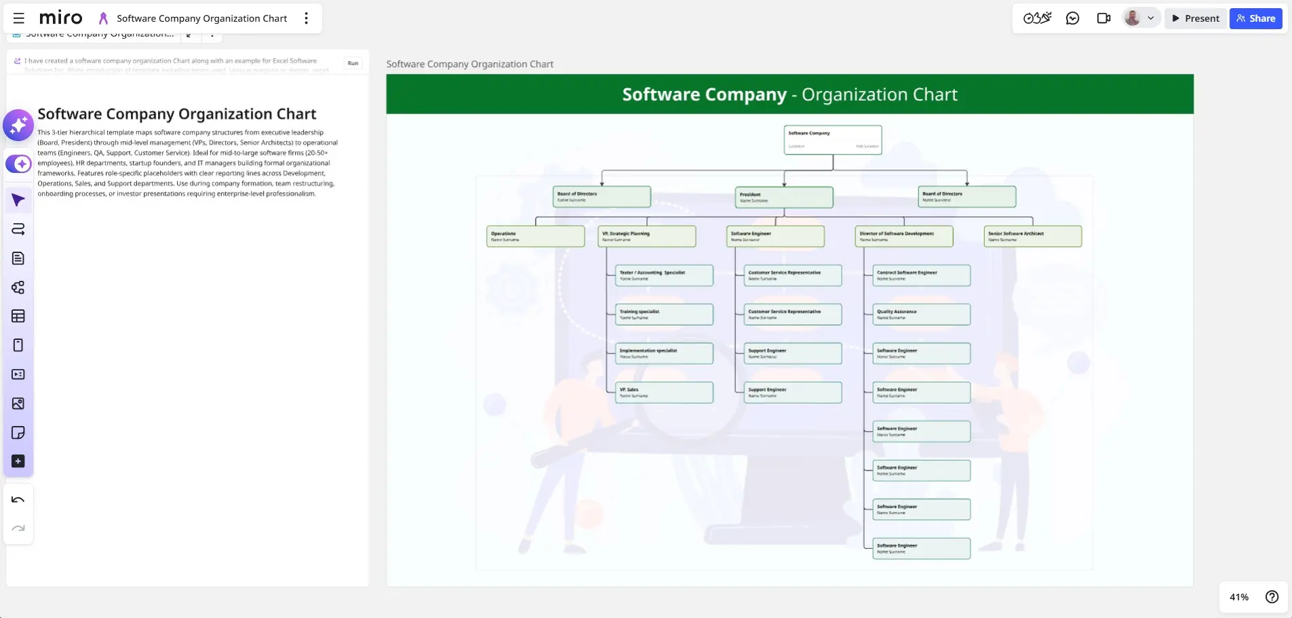Select the arrow cursor tool
1292x618 pixels.
[x=18, y=200]
